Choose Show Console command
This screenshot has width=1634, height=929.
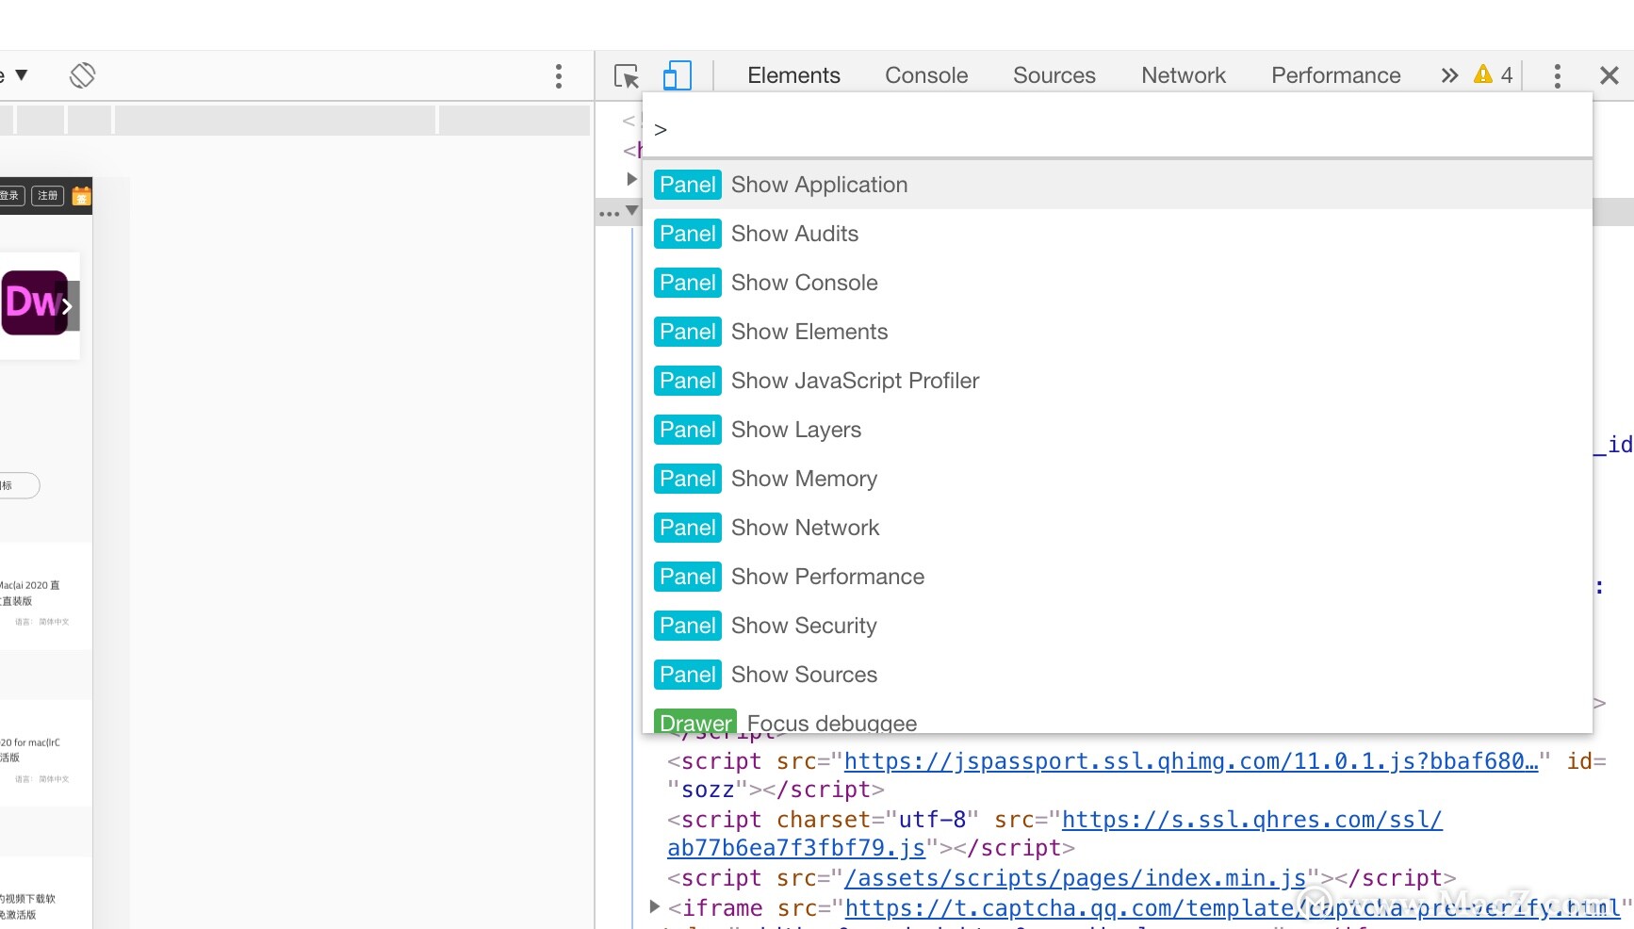1118,283
